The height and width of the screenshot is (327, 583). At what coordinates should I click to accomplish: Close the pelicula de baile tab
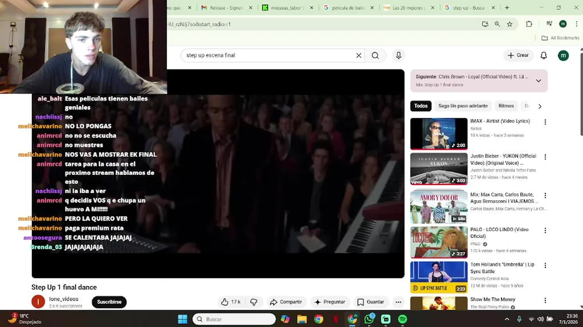point(372,8)
